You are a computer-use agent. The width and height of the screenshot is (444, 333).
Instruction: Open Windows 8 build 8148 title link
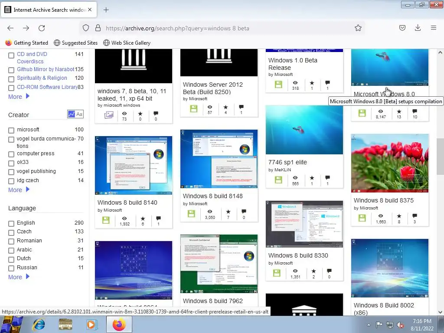[x=212, y=196]
